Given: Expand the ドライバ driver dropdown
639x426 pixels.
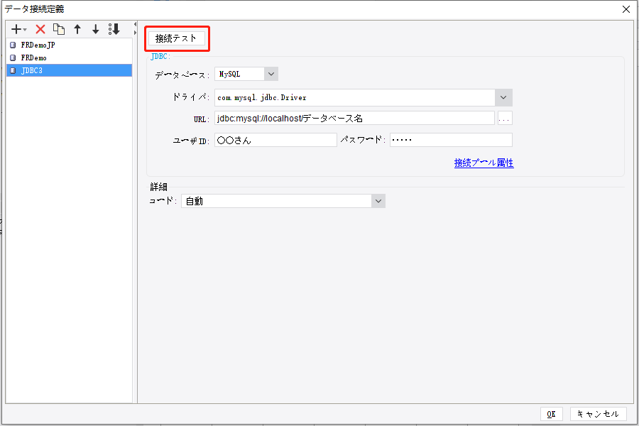Looking at the screenshot, I should coord(503,97).
